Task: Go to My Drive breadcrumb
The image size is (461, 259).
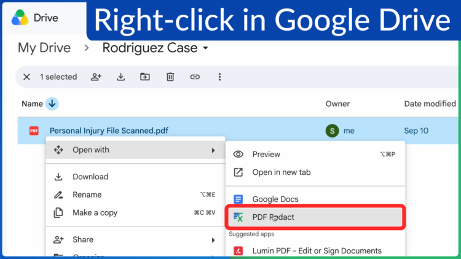Action: coord(44,48)
